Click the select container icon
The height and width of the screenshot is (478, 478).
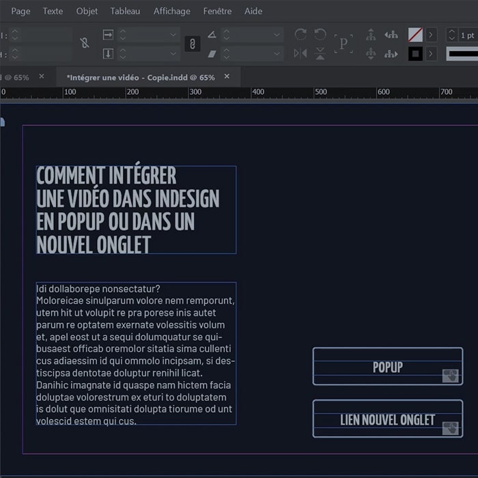coord(371,34)
